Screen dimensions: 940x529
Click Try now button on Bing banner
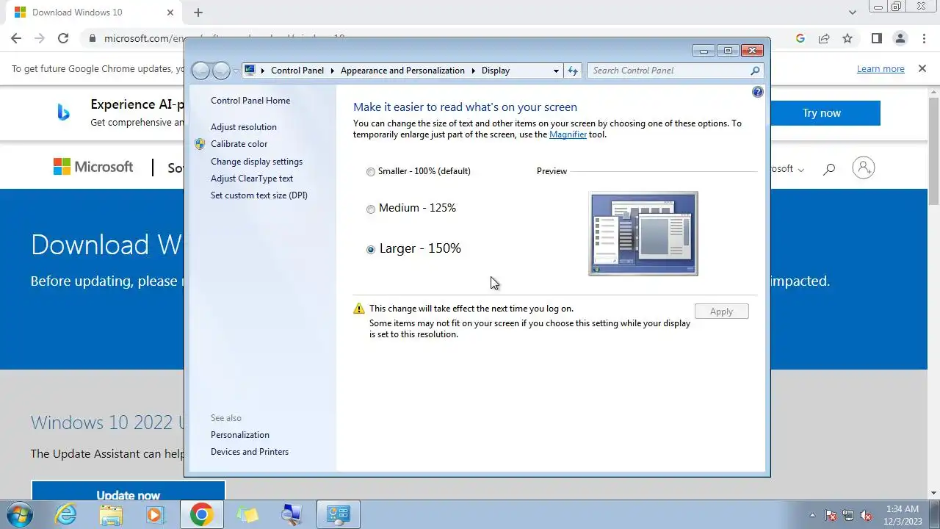pyautogui.click(x=822, y=113)
